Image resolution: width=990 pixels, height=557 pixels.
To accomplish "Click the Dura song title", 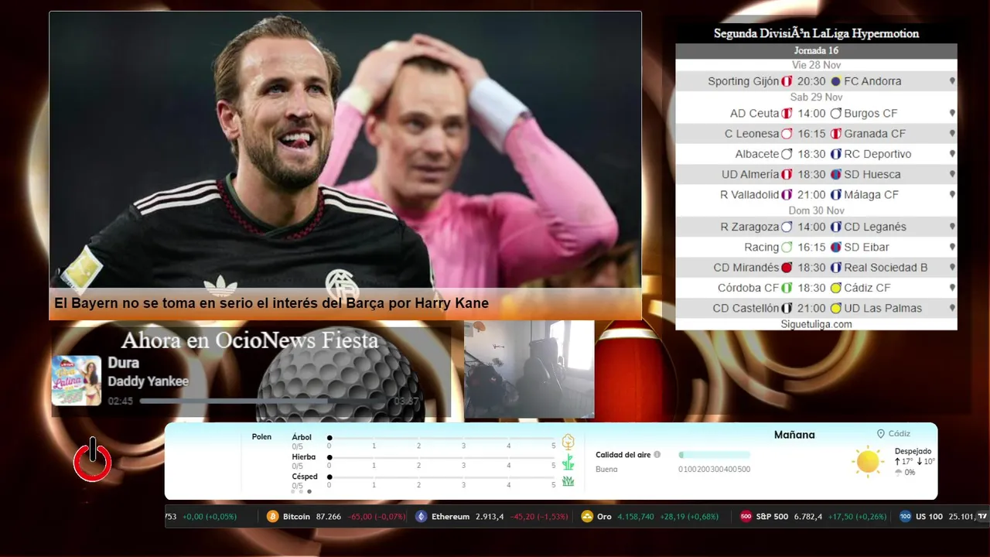I will pyautogui.click(x=124, y=363).
